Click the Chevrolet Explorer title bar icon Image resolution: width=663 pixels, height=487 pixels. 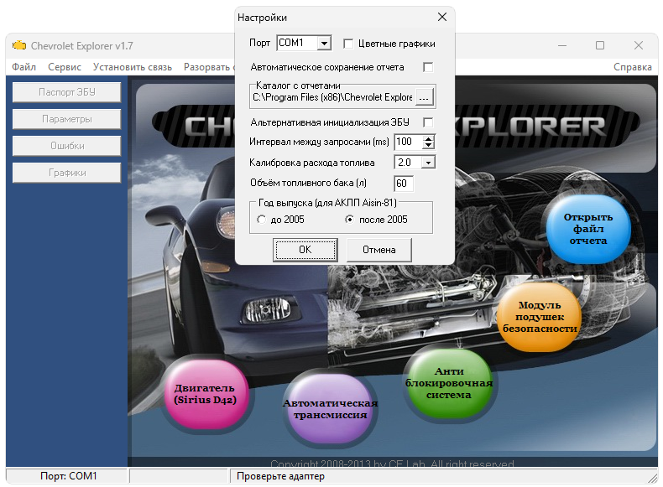(19, 45)
